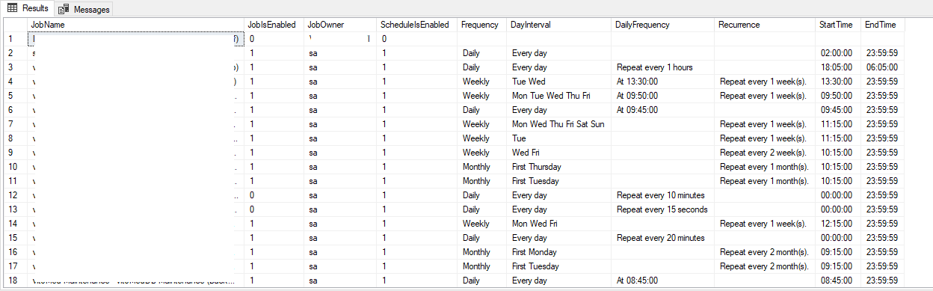The image size is (933, 291).
Task: Select the 'Wed Fri' DayInterval cell
Action: (x=559, y=153)
